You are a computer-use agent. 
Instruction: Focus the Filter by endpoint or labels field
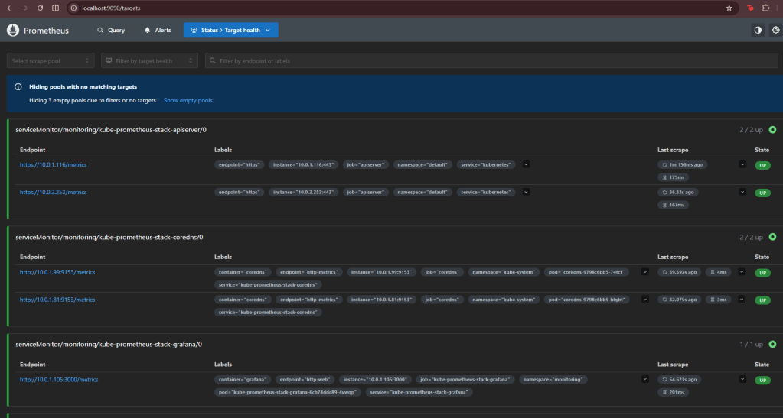point(491,61)
